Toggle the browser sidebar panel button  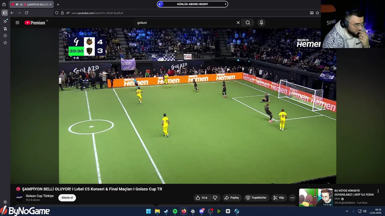tap(5, 13)
